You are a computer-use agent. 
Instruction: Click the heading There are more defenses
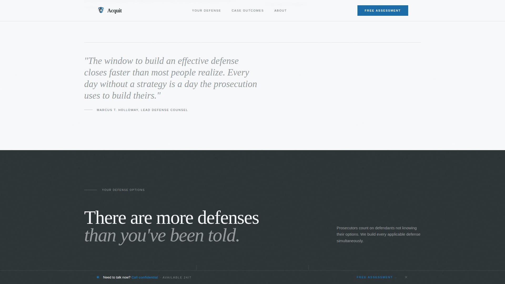pos(171,217)
